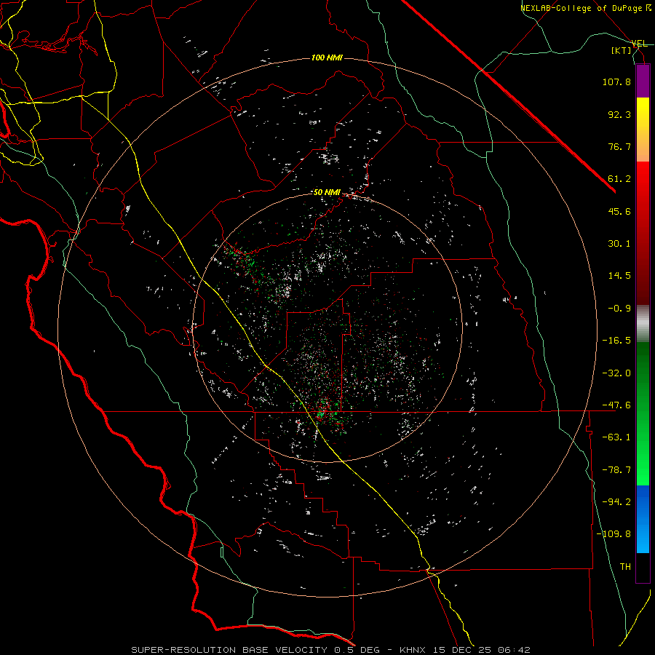Screen dimensions: 655x655
Task: Select the blue band near -94.2
Action: point(643,501)
